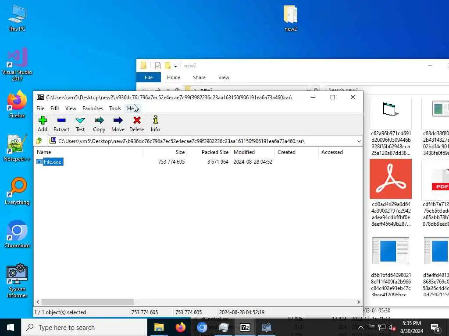Click the muted volume tray icon
The image size is (449, 336).
tap(392, 327)
